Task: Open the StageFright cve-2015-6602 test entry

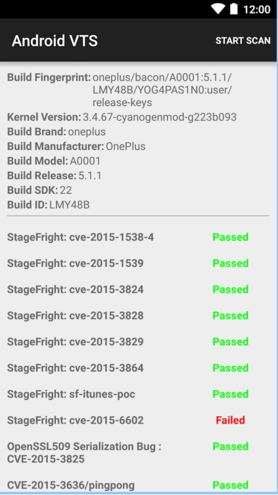Action: (x=138, y=421)
